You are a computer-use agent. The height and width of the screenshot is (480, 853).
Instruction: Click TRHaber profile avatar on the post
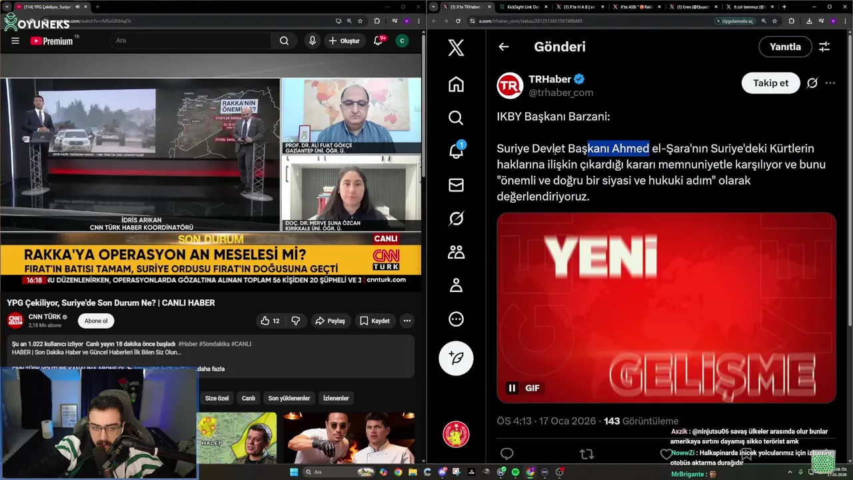[510, 85]
